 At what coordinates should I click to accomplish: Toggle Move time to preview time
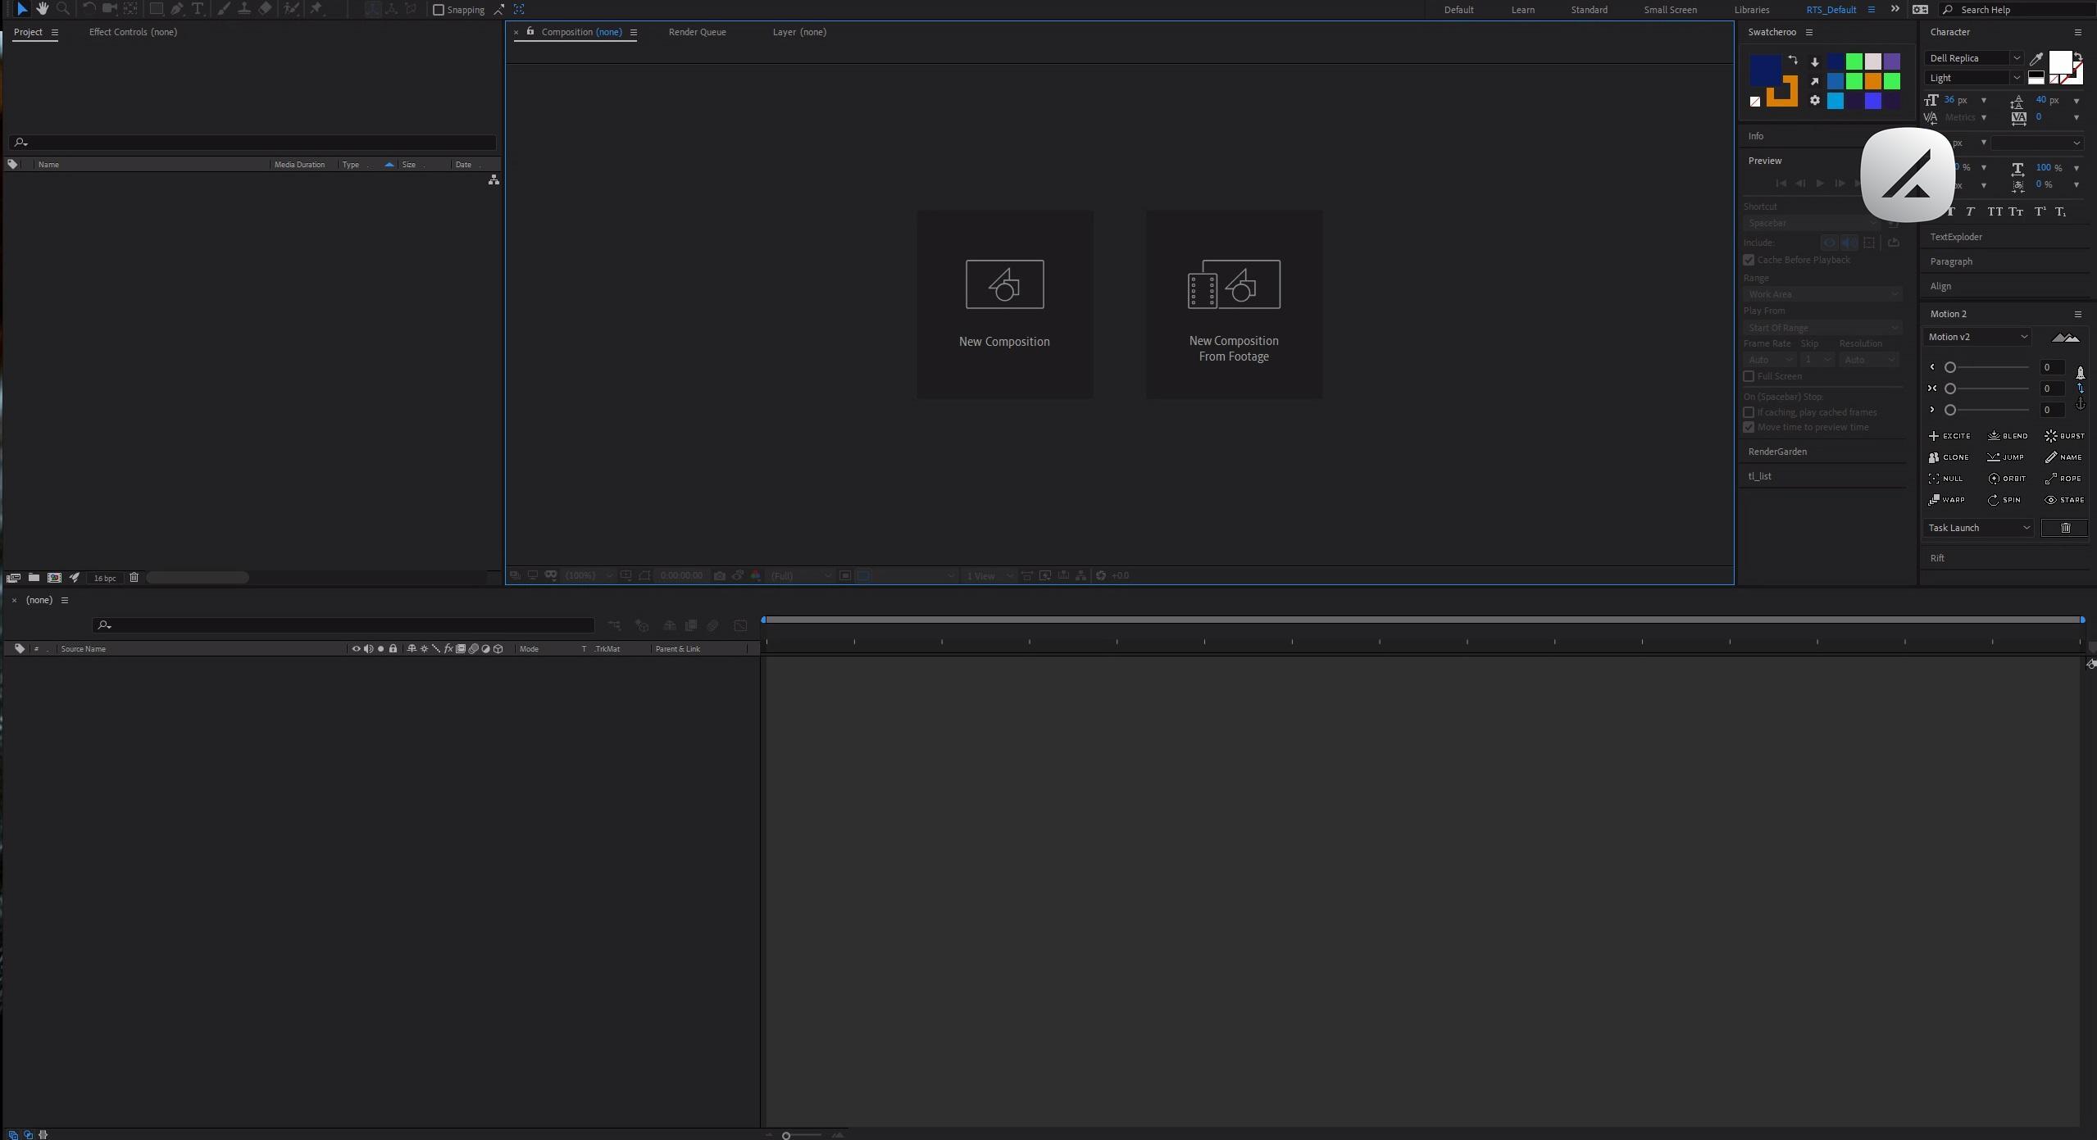(x=1749, y=427)
